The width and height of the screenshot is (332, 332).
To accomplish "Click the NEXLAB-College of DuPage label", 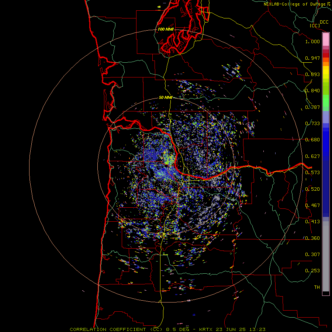I will [x=294, y=4].
